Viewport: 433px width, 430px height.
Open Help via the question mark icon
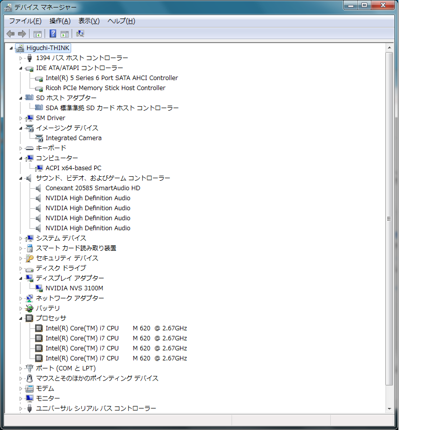pyautogui.click(x=53, y=34)
